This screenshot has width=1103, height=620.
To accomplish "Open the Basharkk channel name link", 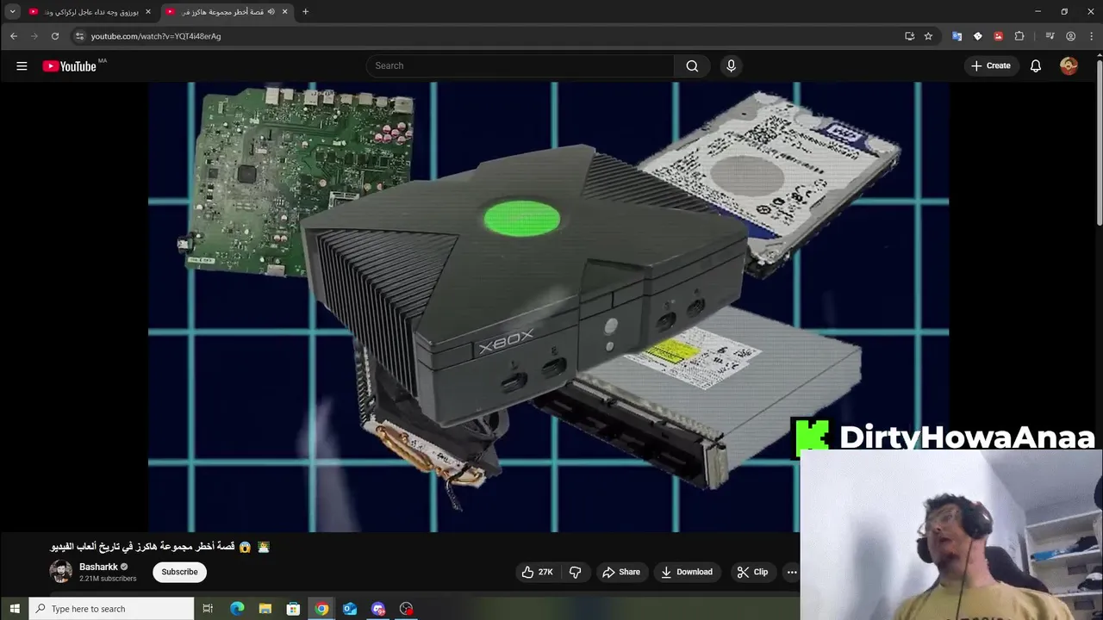I will tap(98, 567).
